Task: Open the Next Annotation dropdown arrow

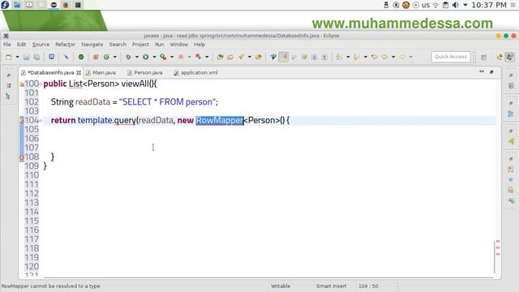Action: tap(348, 57)
